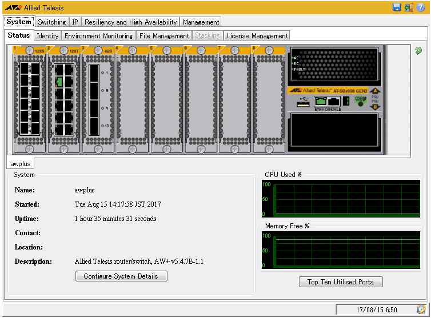
Task: Click the clock icon in status bar
Action: (421, 309)
